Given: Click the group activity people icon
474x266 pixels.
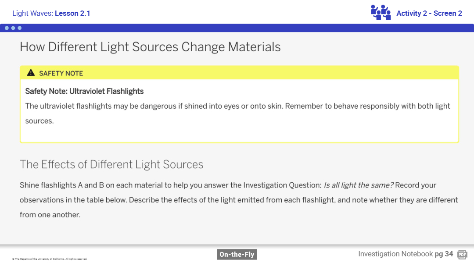Looking at the screenshot, I should click(x=381, y=12).
